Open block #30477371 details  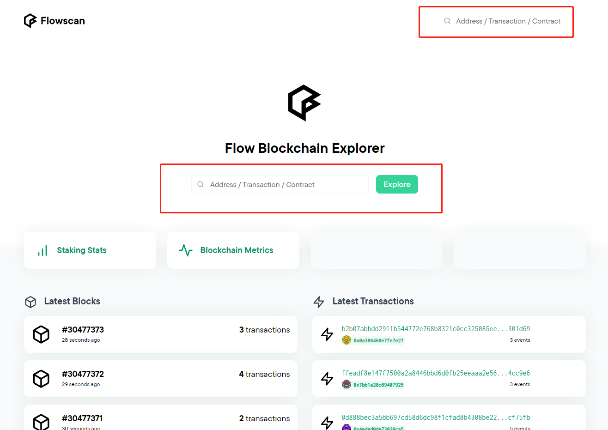point(82,418)
